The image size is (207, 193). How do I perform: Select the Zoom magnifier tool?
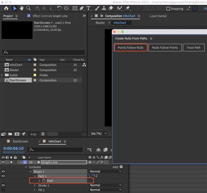28,8
